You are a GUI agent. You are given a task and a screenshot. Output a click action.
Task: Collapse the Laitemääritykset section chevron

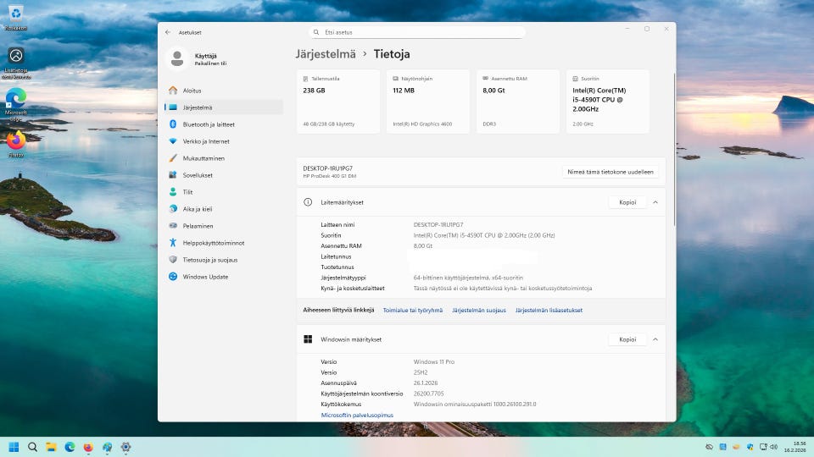(x=655, y=202)
